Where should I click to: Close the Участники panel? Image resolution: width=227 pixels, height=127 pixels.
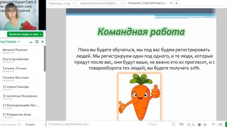tap(43, 42)
